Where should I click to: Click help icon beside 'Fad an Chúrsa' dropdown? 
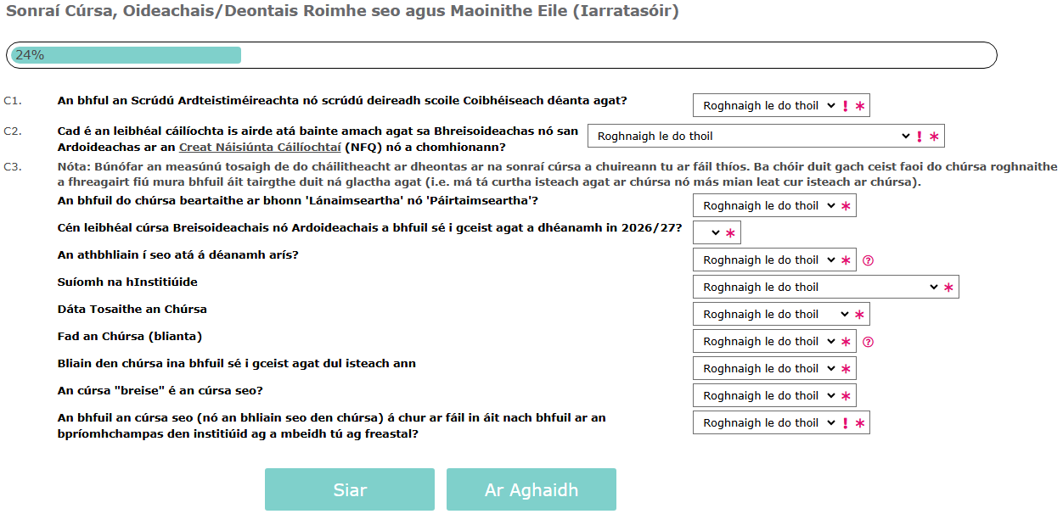(868, 342)
